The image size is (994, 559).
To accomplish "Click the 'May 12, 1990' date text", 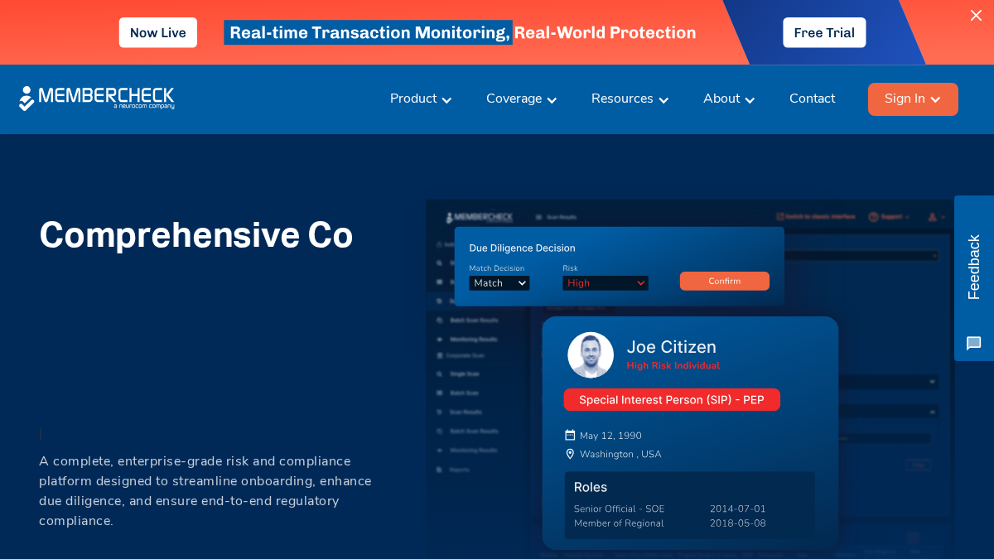I will [x=610, y=436].
